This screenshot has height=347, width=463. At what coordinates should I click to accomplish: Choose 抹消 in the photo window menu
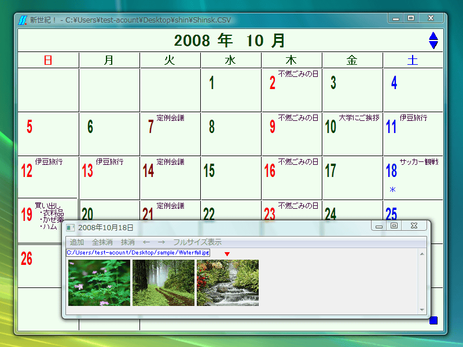tap(127, 242)
